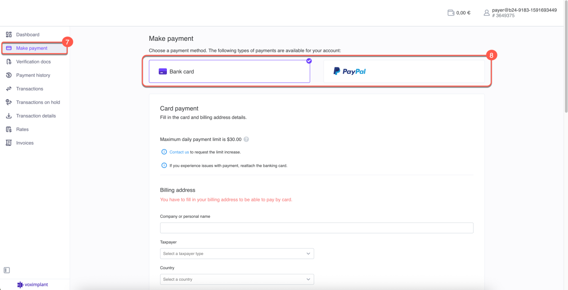Click the Payment history dollar icon

coord(8,75)
